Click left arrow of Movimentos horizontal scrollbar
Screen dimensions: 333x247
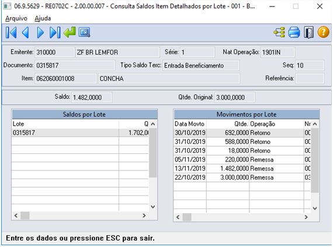click(x=178, y=217)
